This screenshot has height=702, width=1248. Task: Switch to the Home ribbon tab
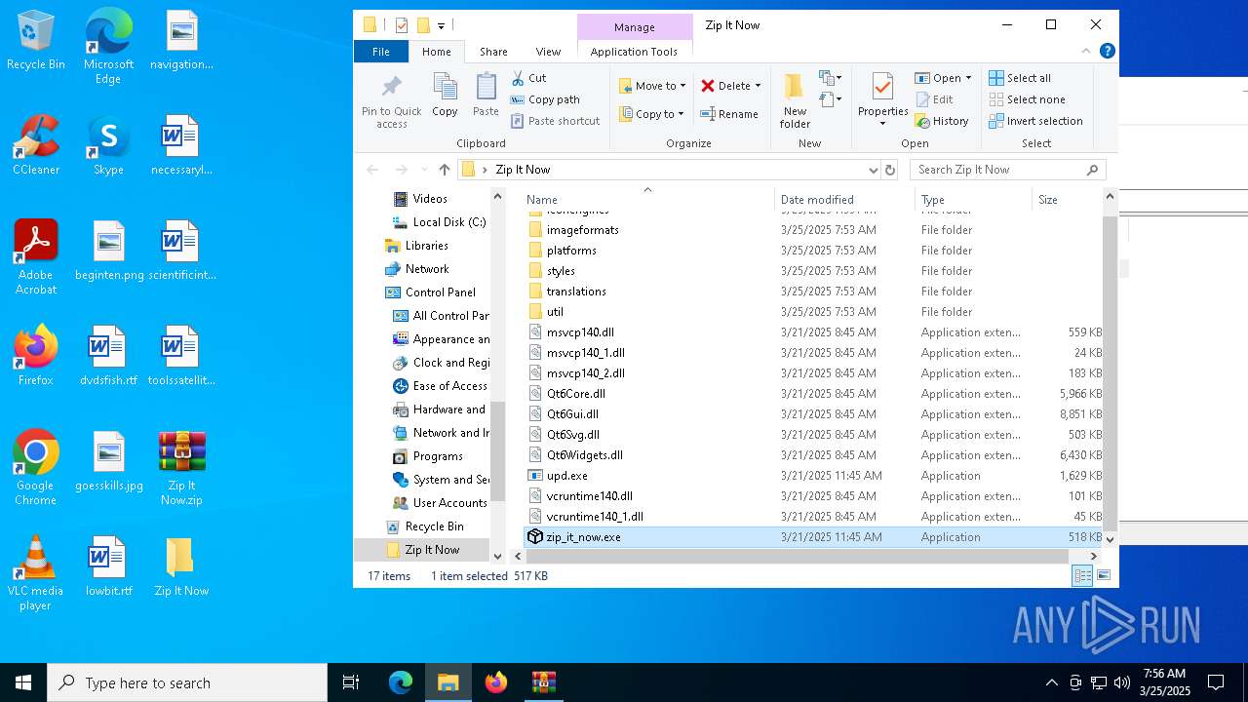(x=437, y=52)
